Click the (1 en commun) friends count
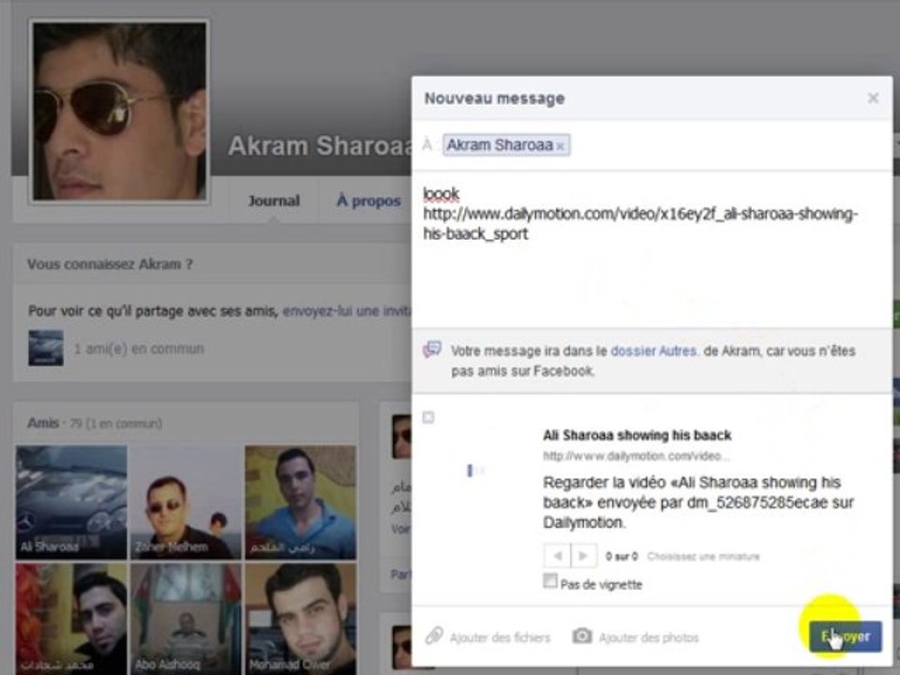The image size is (900, 675). pyautogui.click(x=124, y=424)
